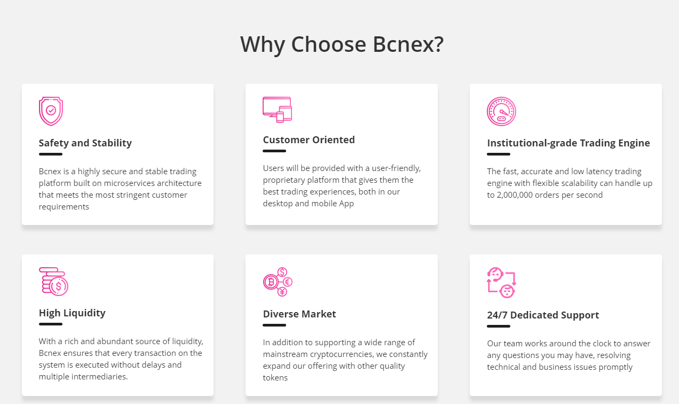The image size is (679, 404).
Task: Click the Why Choose Bcnex? title
Action: pos(342,44)
